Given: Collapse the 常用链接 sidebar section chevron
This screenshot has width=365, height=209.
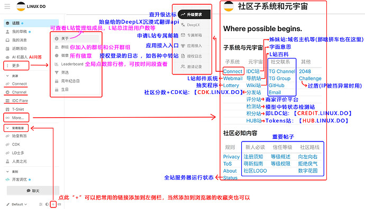Looking at the screenshot, I should click(7, 128).
